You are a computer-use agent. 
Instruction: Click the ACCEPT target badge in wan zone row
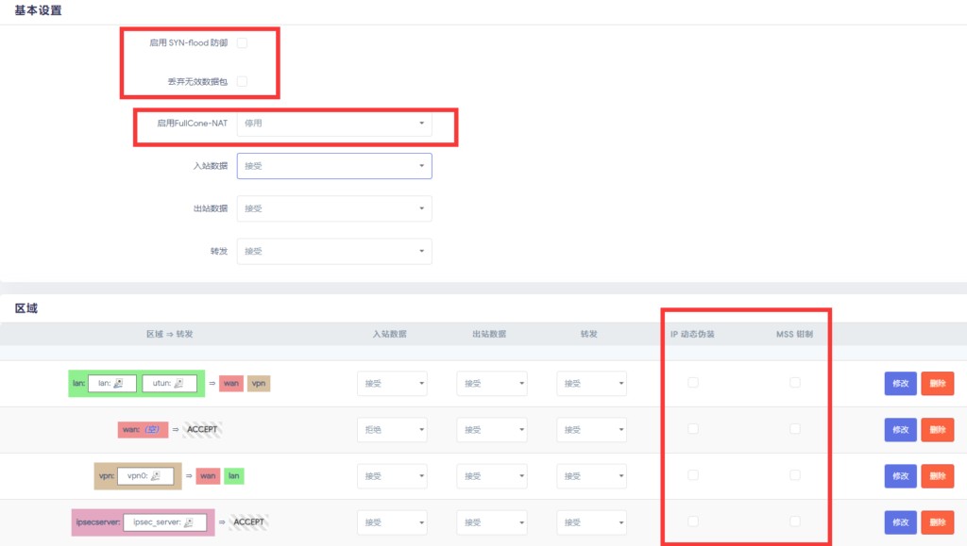(203, 429)
